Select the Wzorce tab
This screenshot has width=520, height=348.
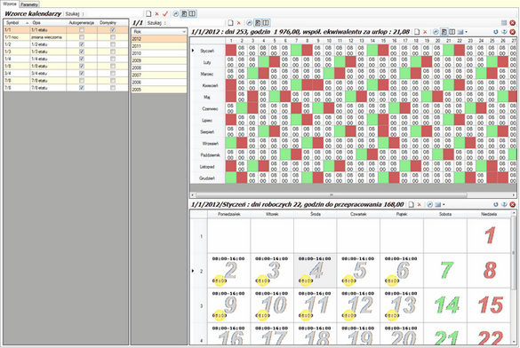(x=10, y=4)
